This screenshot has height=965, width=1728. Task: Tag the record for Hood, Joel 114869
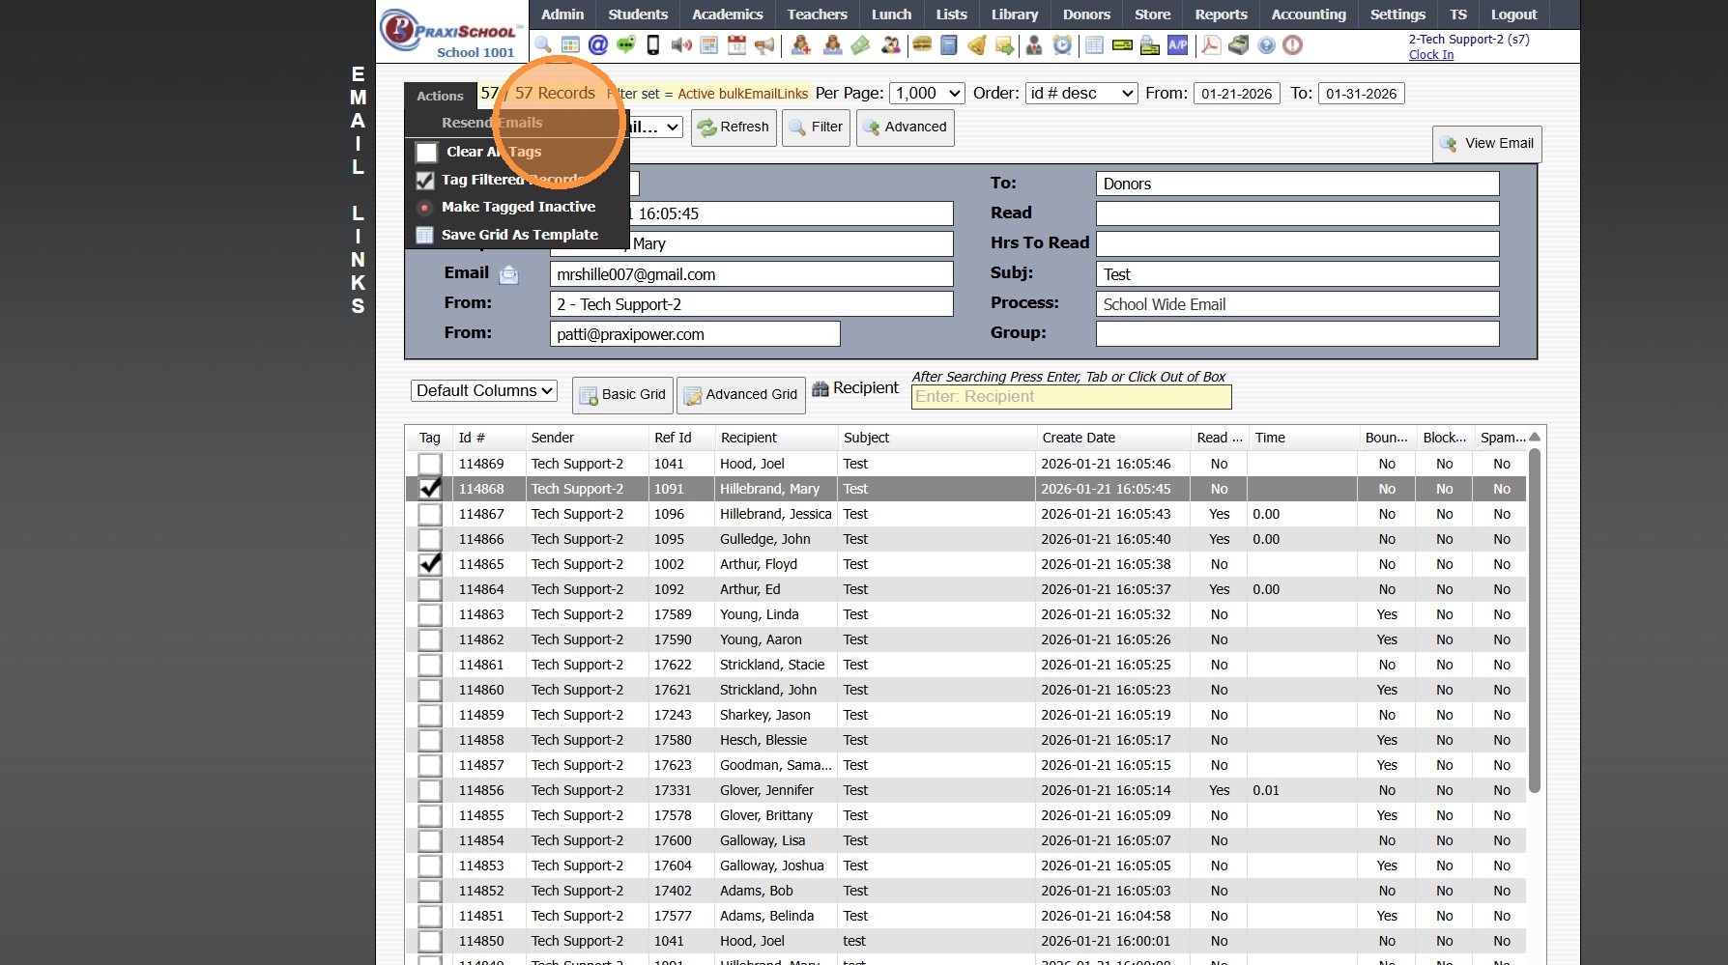tap(430, 465)
